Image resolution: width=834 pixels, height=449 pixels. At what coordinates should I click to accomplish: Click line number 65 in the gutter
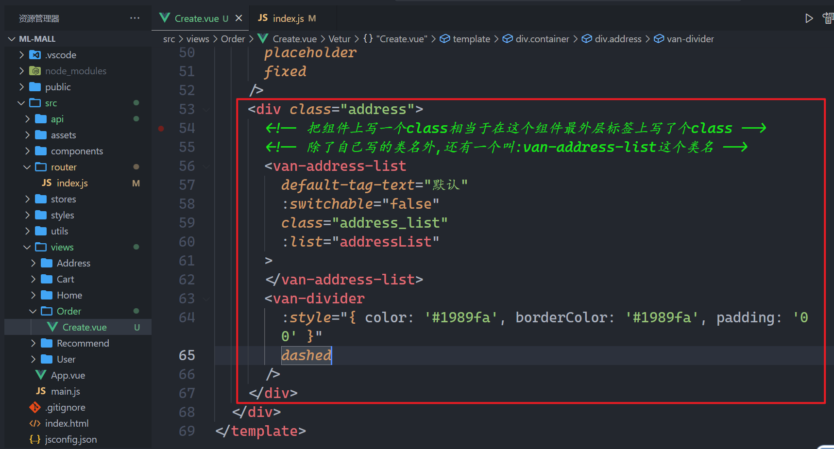(187, 355)
